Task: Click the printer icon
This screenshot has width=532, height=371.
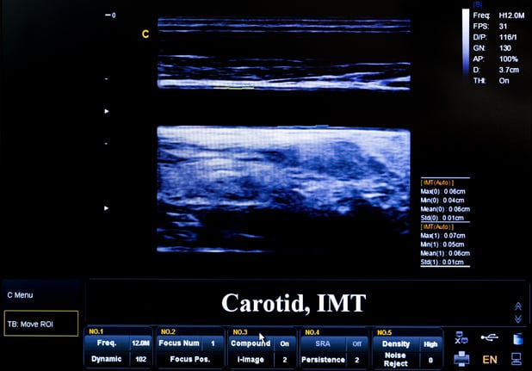Action: click(461, 359)
